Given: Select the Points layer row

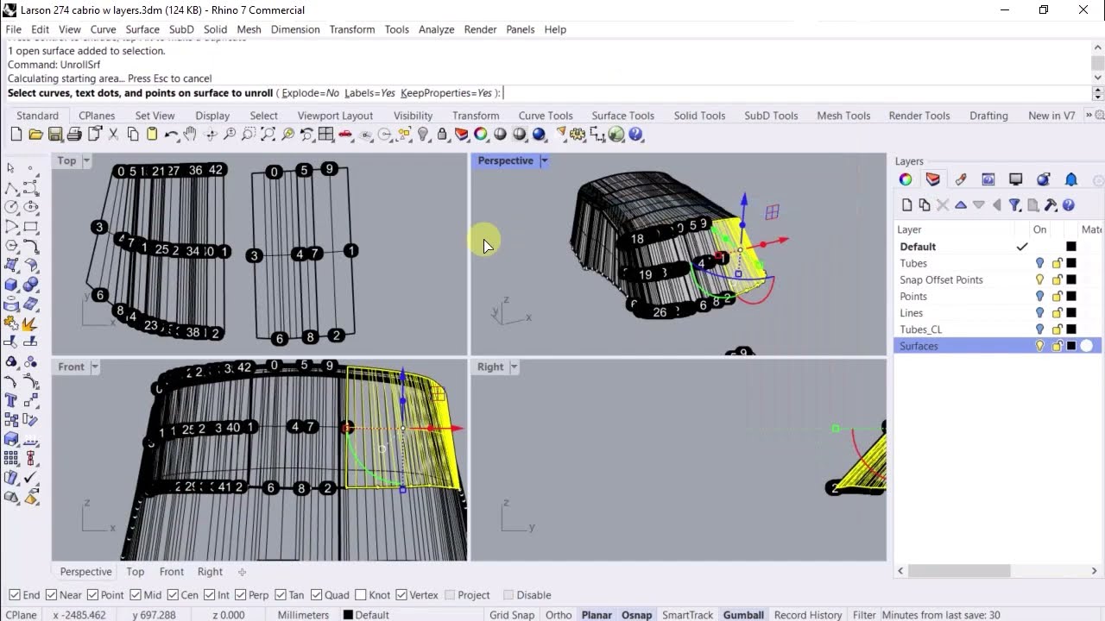Looking at the screenshot, I should (997, 296).
